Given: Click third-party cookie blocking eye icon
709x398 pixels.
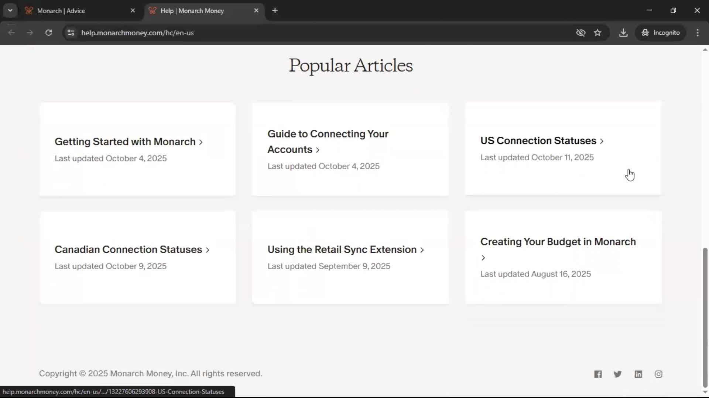Looking at the screenshot, I should tap(580, 33).
